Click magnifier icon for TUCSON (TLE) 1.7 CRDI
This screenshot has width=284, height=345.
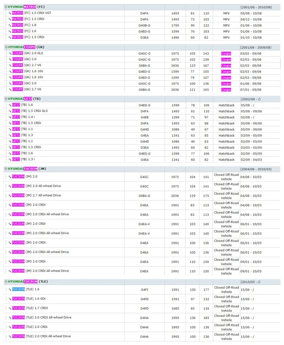10,308
